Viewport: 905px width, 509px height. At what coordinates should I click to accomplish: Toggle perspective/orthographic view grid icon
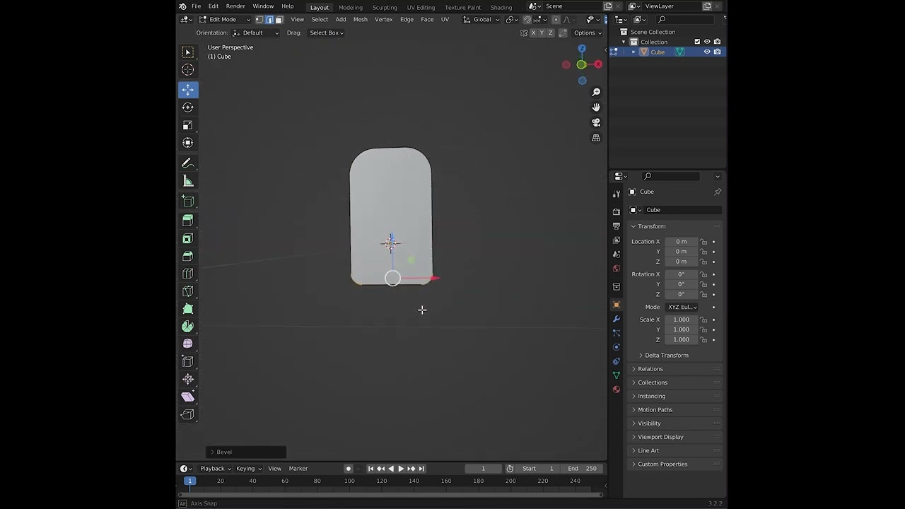tap(596, 138)
